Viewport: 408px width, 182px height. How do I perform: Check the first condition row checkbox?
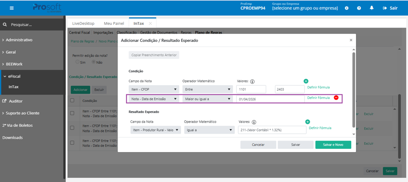(x=72, y=113)
